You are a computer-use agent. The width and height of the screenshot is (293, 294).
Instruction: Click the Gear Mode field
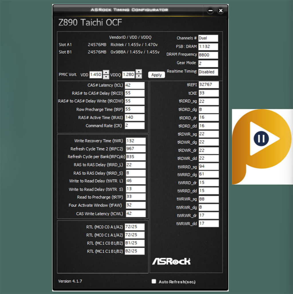point(208,63)
